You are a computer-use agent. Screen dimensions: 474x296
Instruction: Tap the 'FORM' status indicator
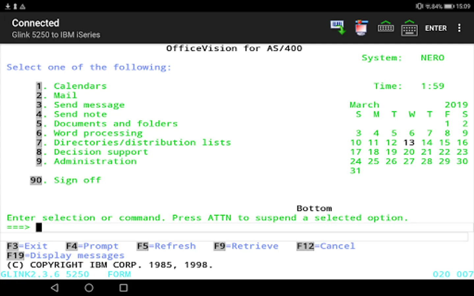pyautogui.click(x=119, y=275)
